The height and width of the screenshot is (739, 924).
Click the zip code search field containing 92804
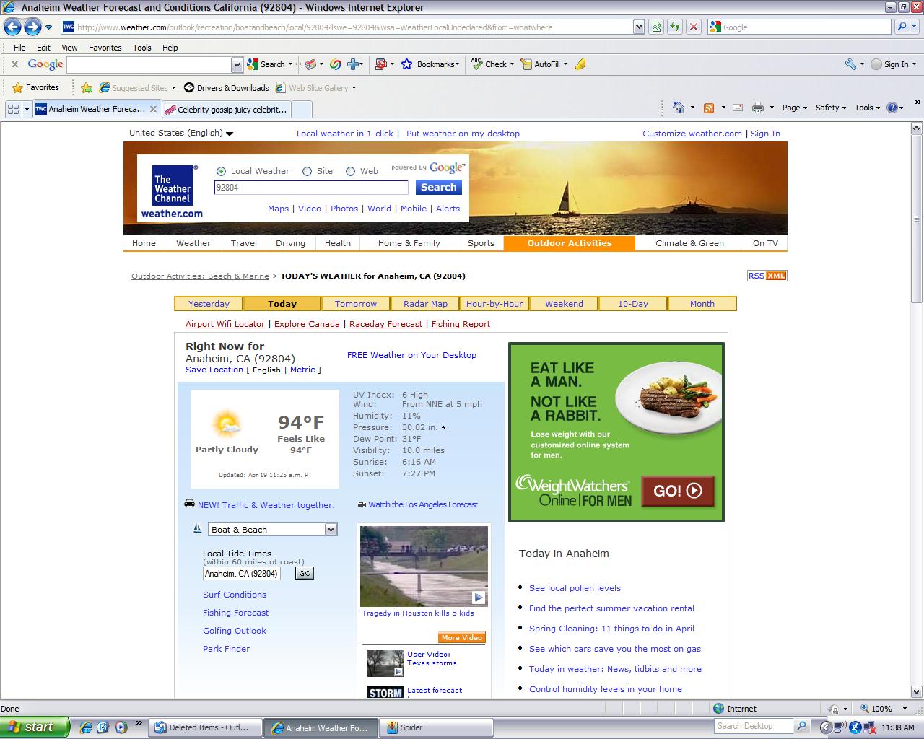click(x=311, y=187)
